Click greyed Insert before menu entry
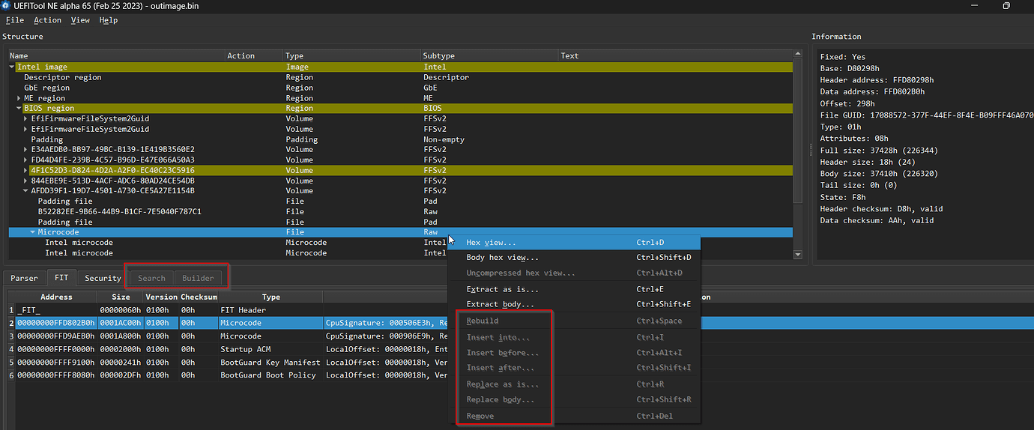This screenshot has width=1034, height=430. (x=574, y=352)
